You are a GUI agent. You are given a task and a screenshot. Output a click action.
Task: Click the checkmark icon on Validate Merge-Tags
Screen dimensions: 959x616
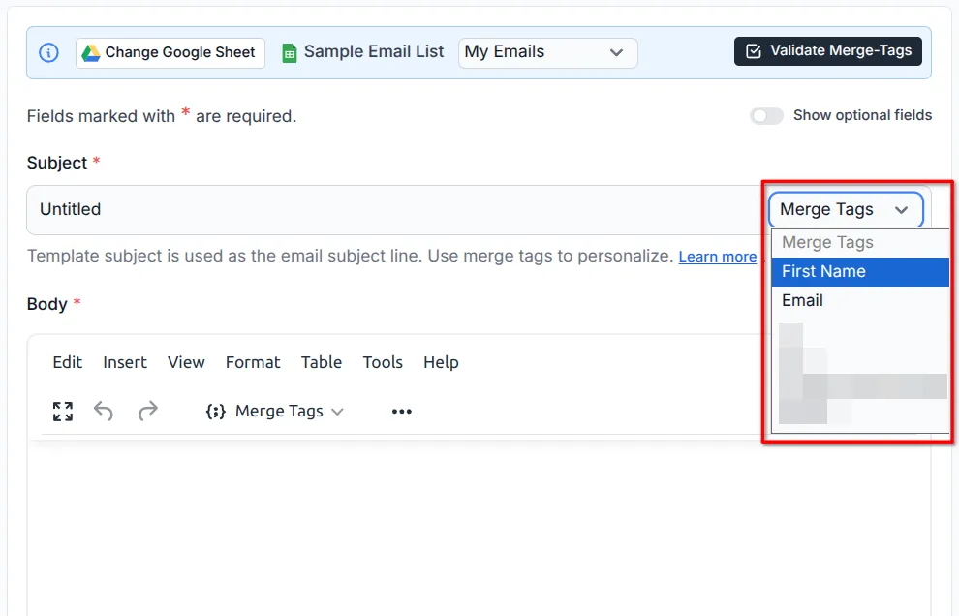point(755,51)
